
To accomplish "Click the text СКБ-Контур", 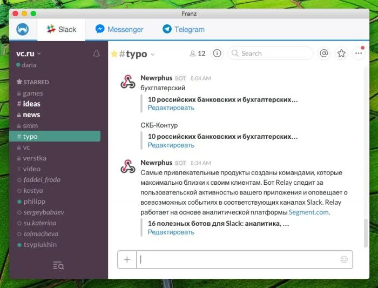I will point(159,125).
